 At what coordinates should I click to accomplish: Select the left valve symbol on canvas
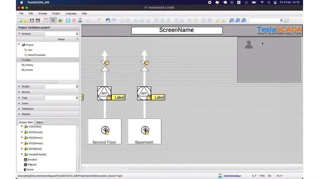tap(105, 66)
